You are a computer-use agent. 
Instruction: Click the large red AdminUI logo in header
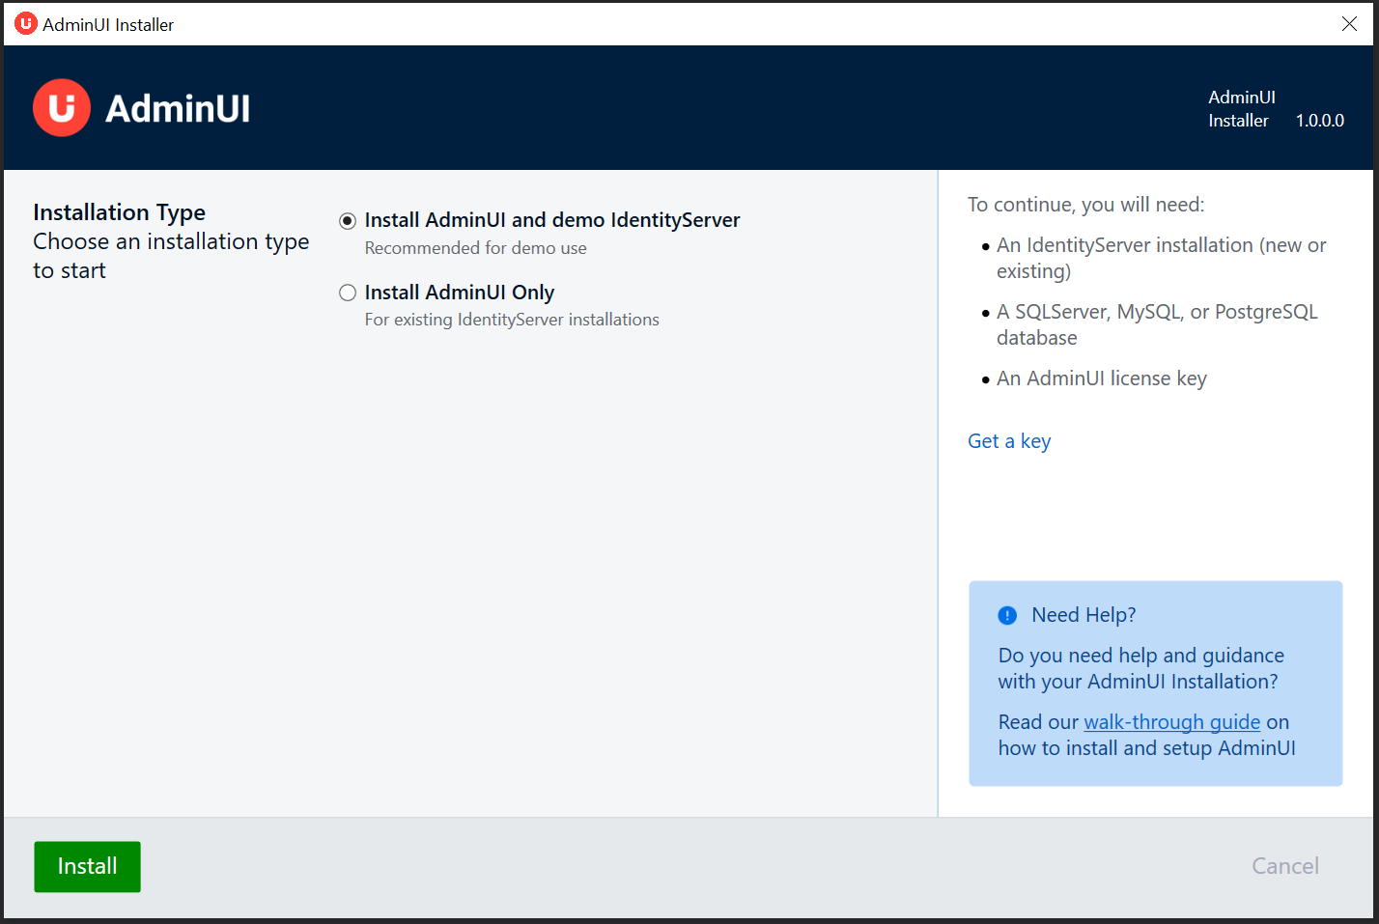[x=62, y=108]
